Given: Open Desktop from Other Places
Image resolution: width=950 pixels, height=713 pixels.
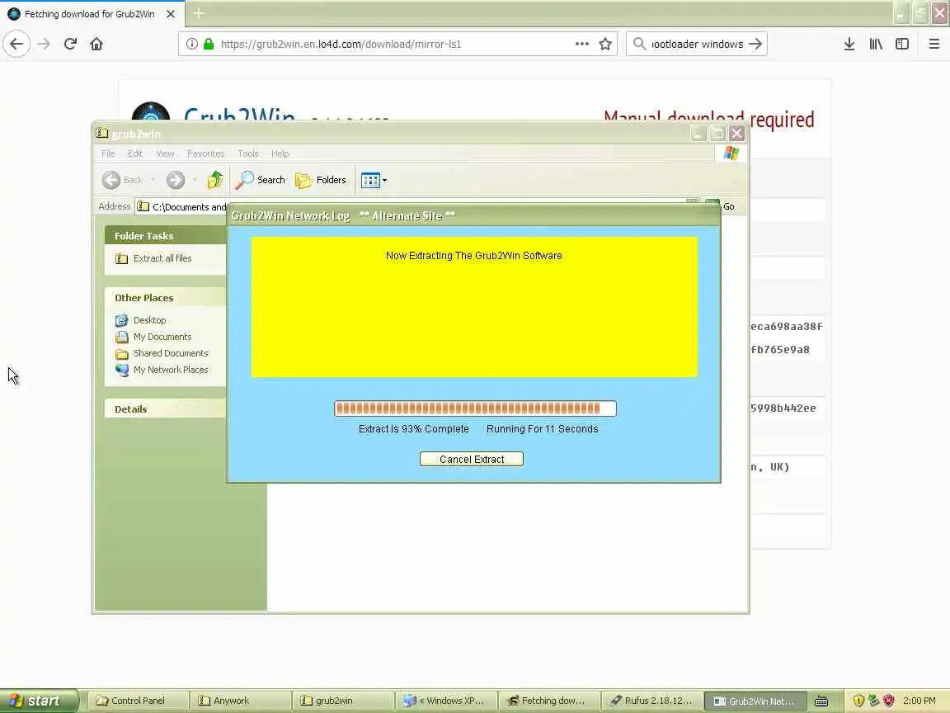Looking at the screenshot, I should coord(149,320).
